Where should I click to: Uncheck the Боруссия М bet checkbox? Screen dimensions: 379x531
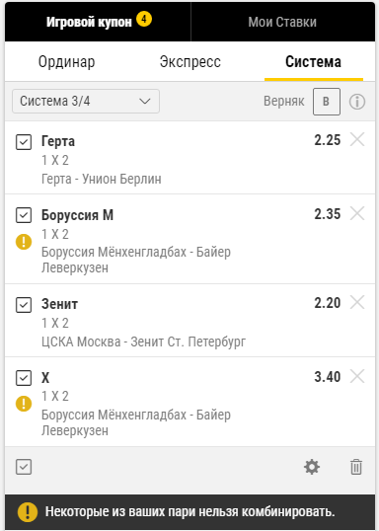click(24, 215)
